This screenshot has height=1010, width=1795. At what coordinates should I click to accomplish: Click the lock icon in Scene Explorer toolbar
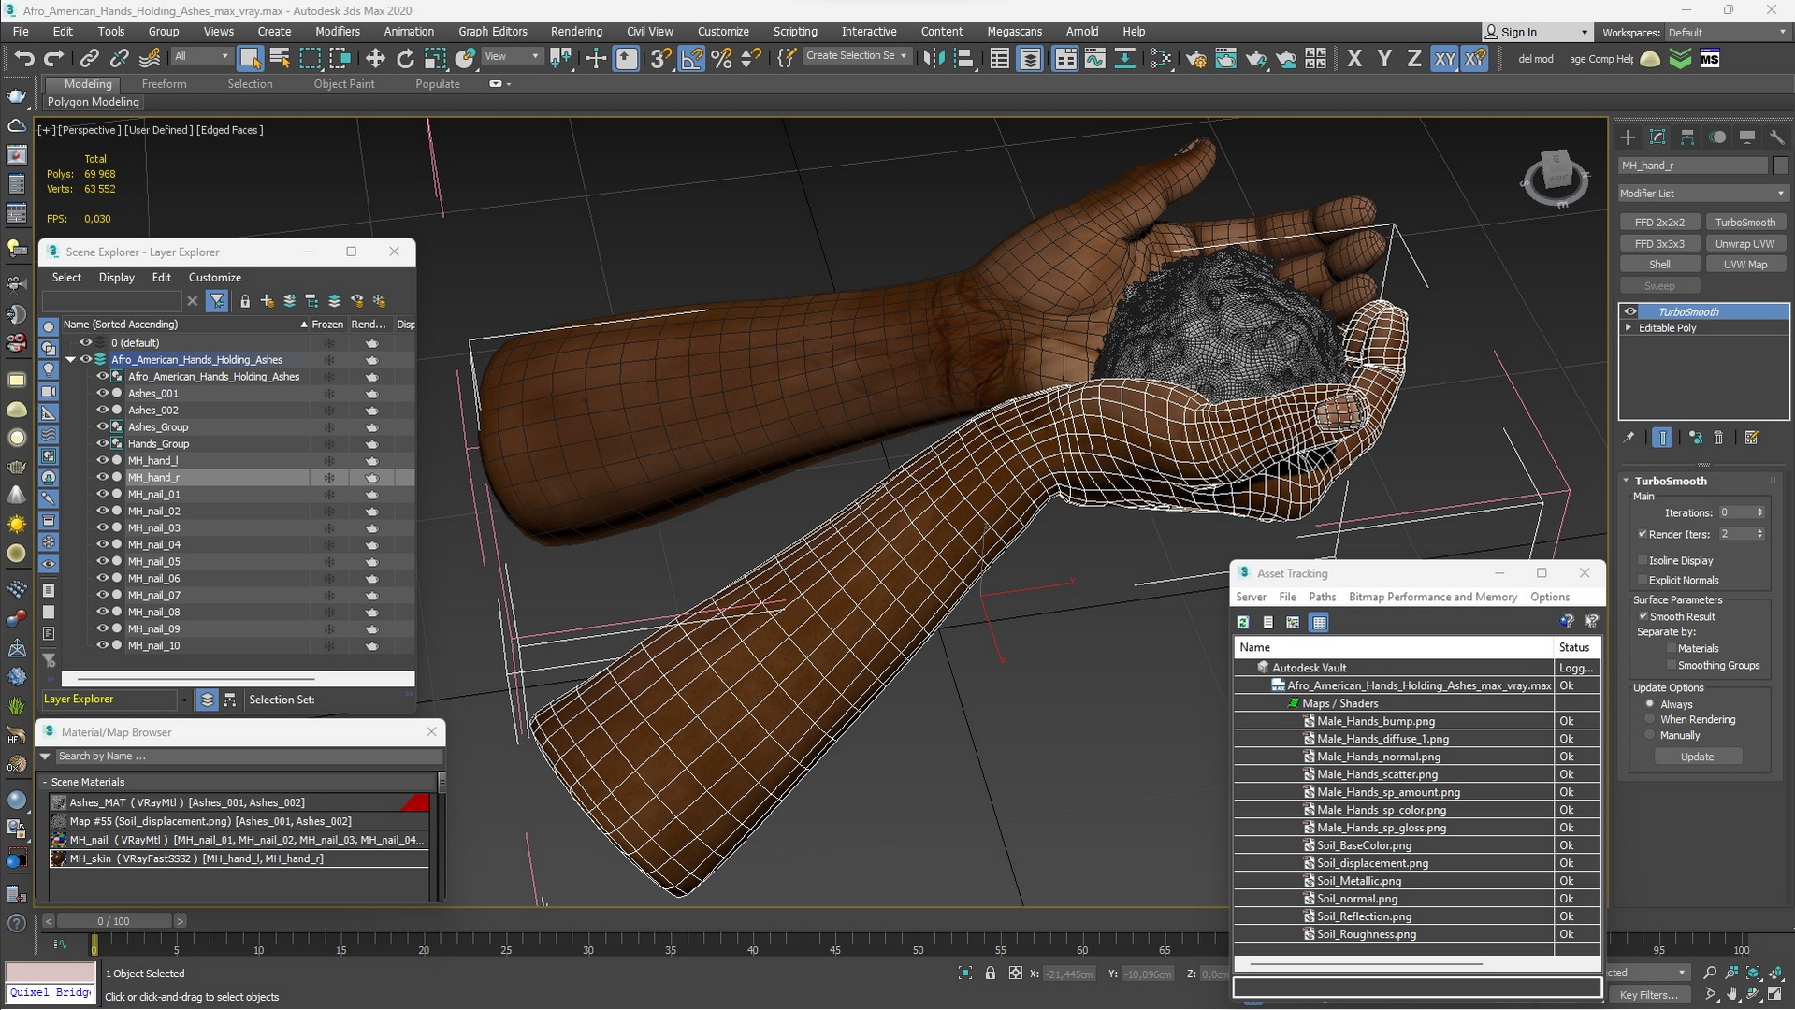pos(245,300)
